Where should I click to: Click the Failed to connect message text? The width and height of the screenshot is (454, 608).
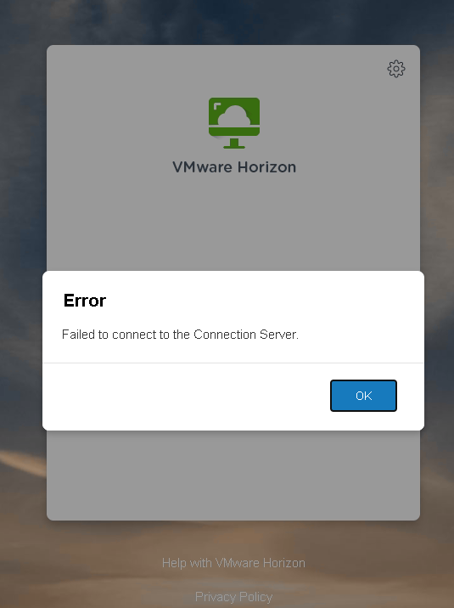click(x=180, y=335)
